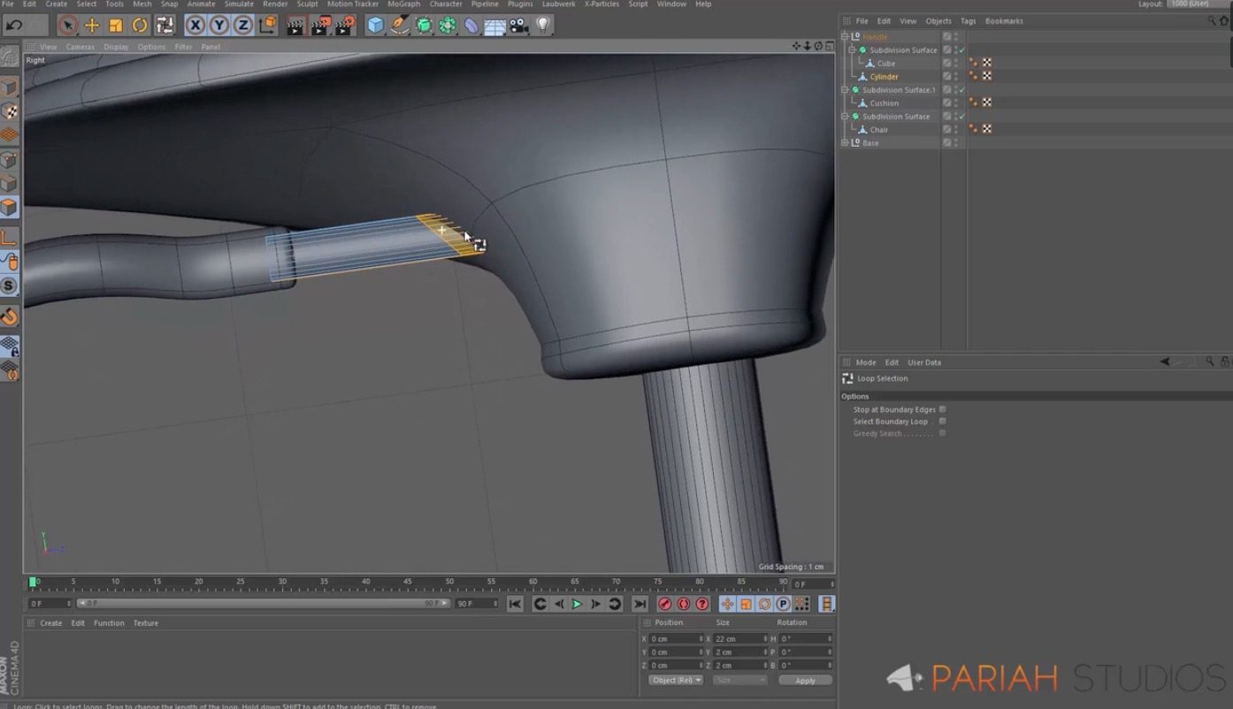
Task: Toggle coordinate system cube icon
Action: 268,25
